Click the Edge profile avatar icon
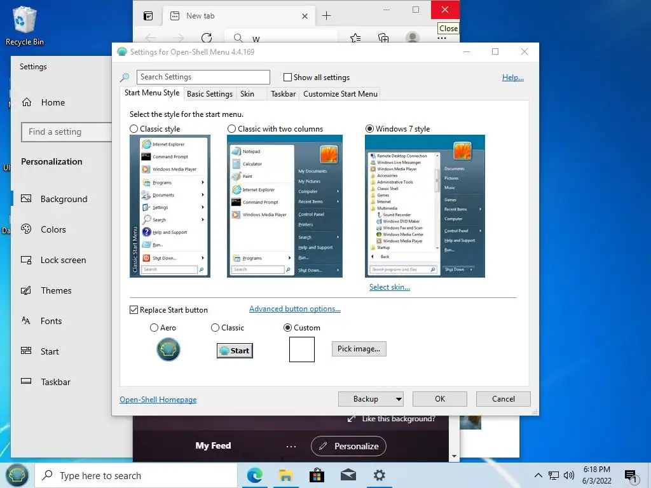 click(x=412, y=37)
